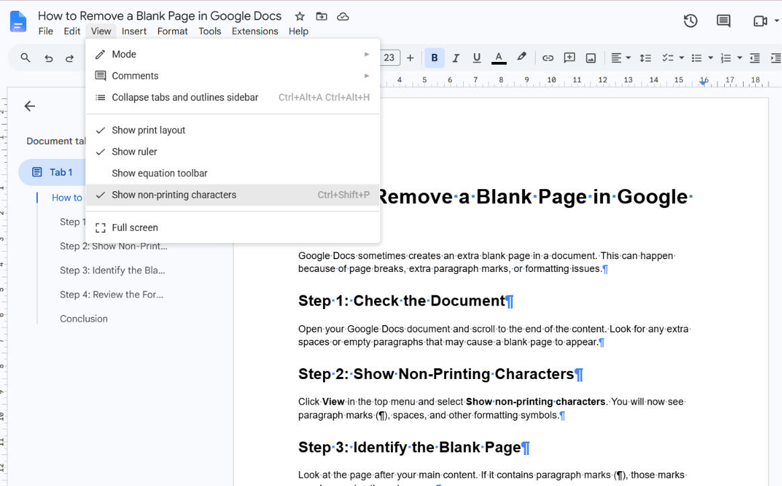Open numbered list options dropdown arrow

pos(740,58)
